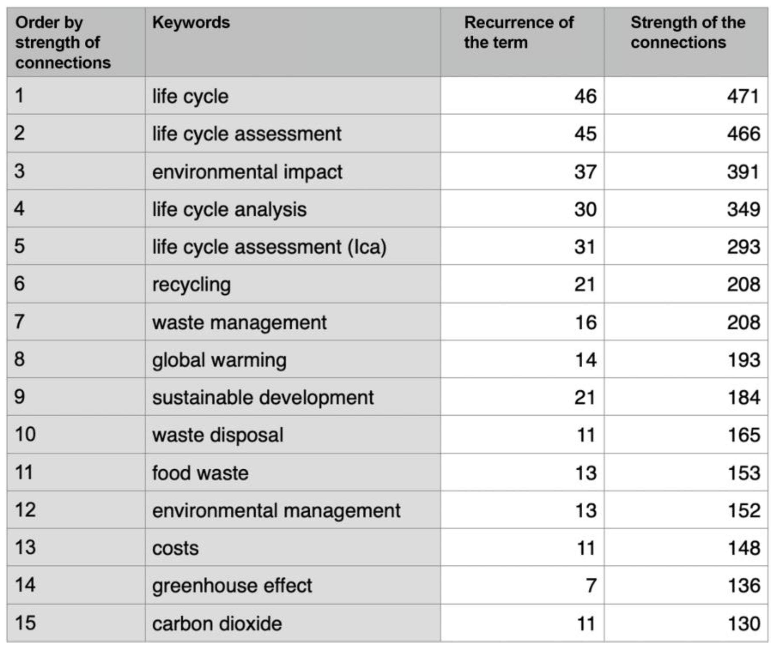
Task: Click the "waste disposal" keyword cell
Action: pos(217,435)
